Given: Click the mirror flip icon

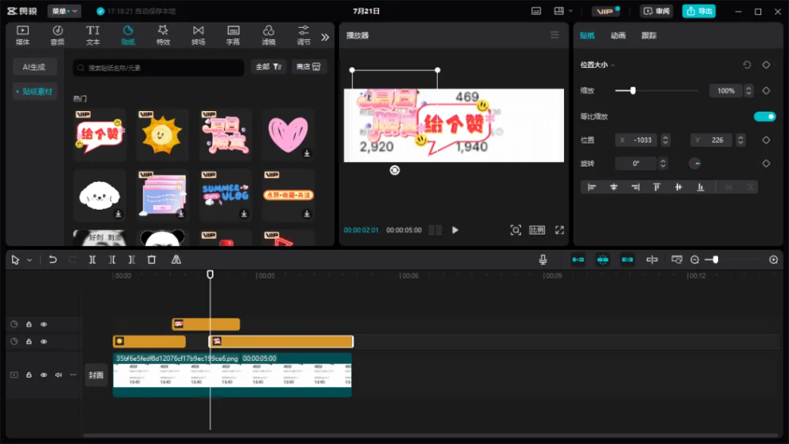Looking at the screenshot, I should pyautogui.click(x=176, y=260).
